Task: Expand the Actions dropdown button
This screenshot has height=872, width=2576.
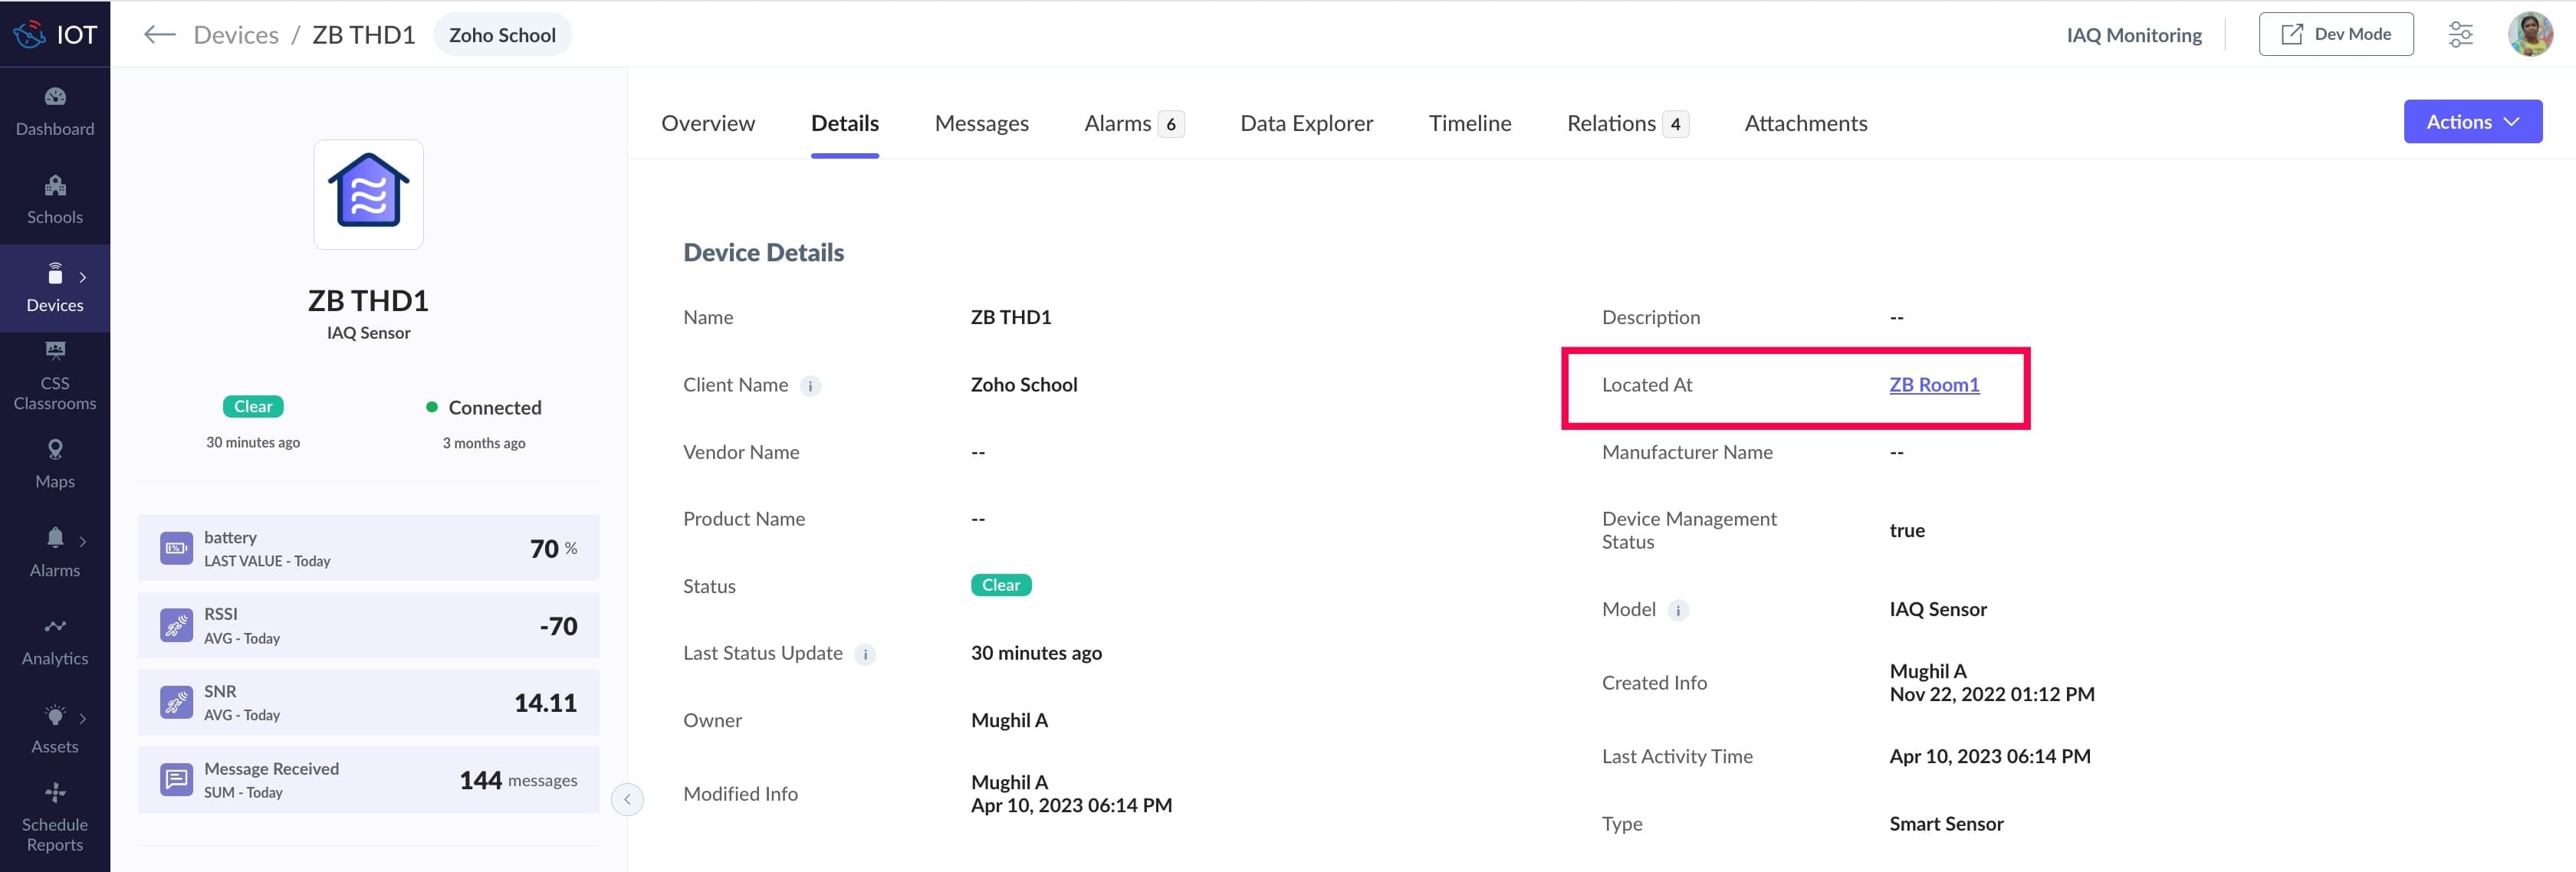Action: [2472, 122]
